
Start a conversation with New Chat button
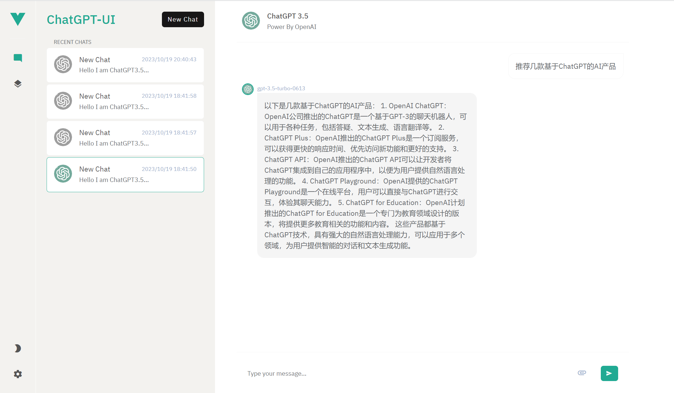click(183, 19)
